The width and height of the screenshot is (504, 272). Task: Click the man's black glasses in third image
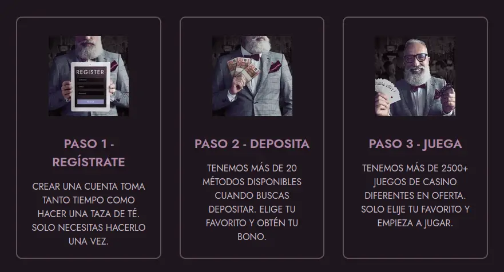tap(415, 58)
